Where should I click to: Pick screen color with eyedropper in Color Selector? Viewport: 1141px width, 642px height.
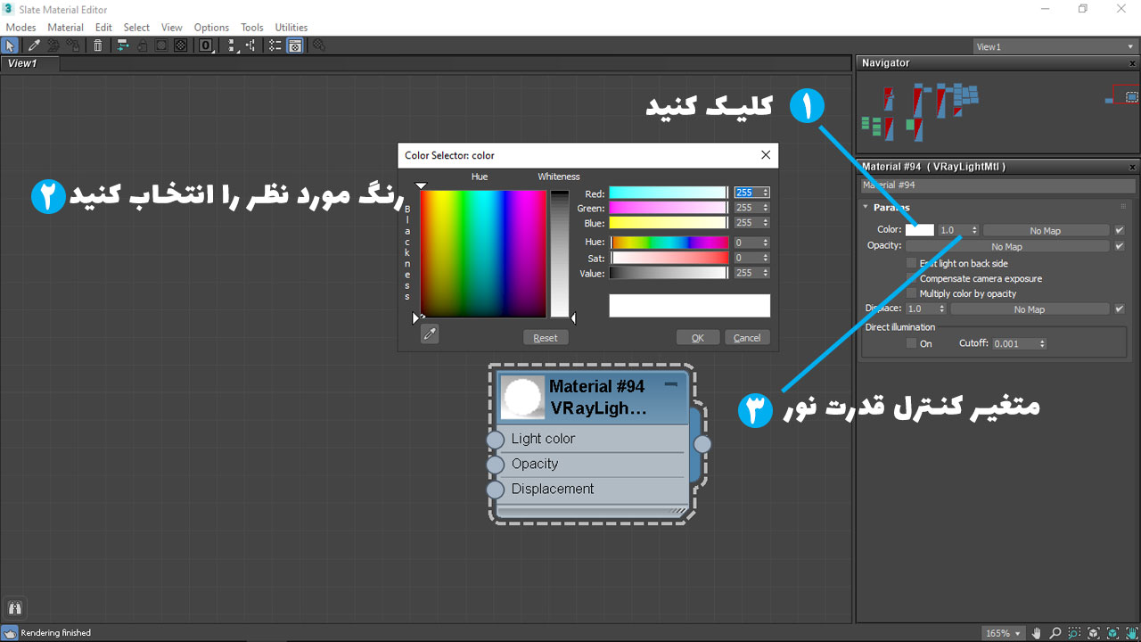pos(430,335)
